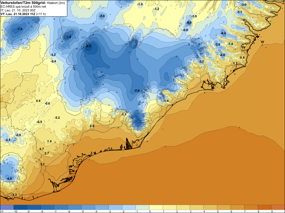Click the -2.0 temperature label

pos(18,135)
